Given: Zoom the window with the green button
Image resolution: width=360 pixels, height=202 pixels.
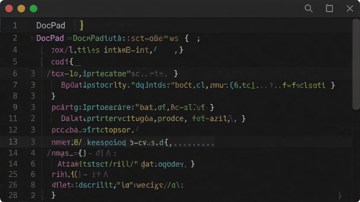Looking at the screenshot, I should coord(33,9).
